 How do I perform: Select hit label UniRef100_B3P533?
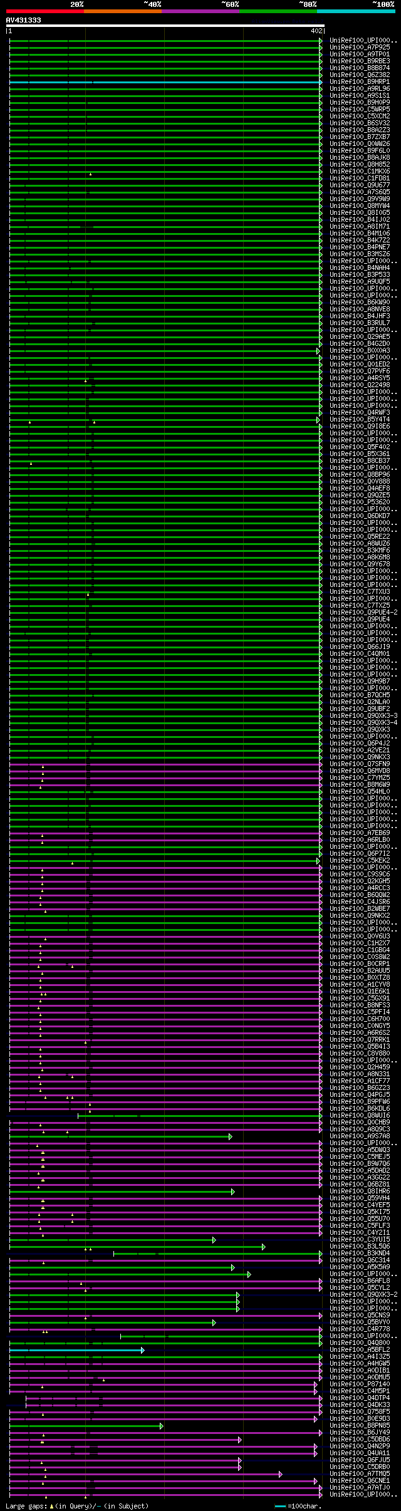tap(360, 274)
